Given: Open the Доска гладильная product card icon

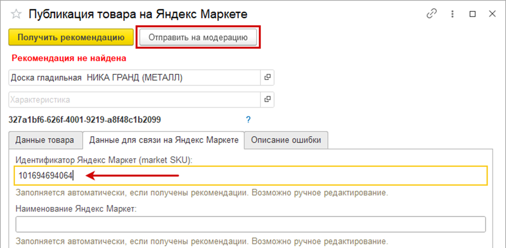Looking at the screenshot, I should tap(268, 77).
